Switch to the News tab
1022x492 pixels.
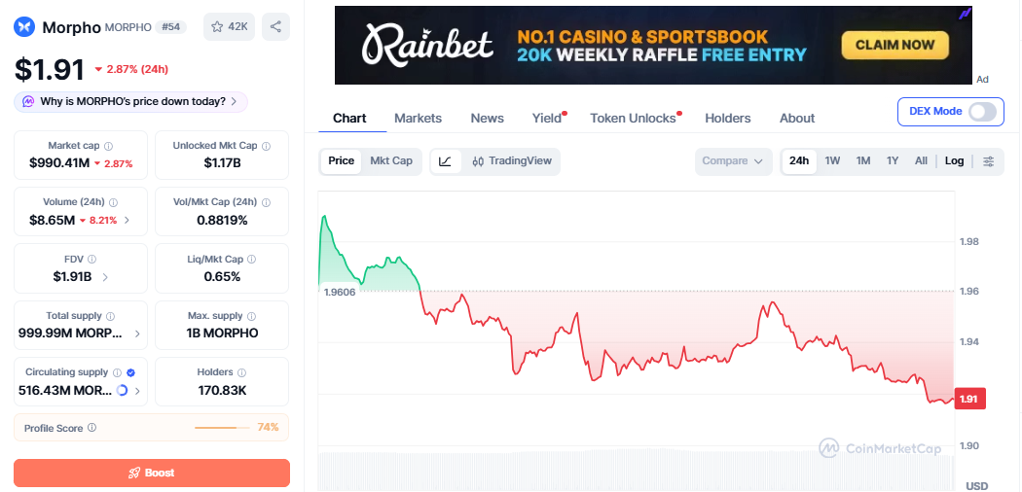(x=487, y=119)
